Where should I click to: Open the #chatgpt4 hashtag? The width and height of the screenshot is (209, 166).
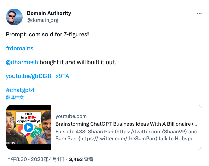point(20,90)
